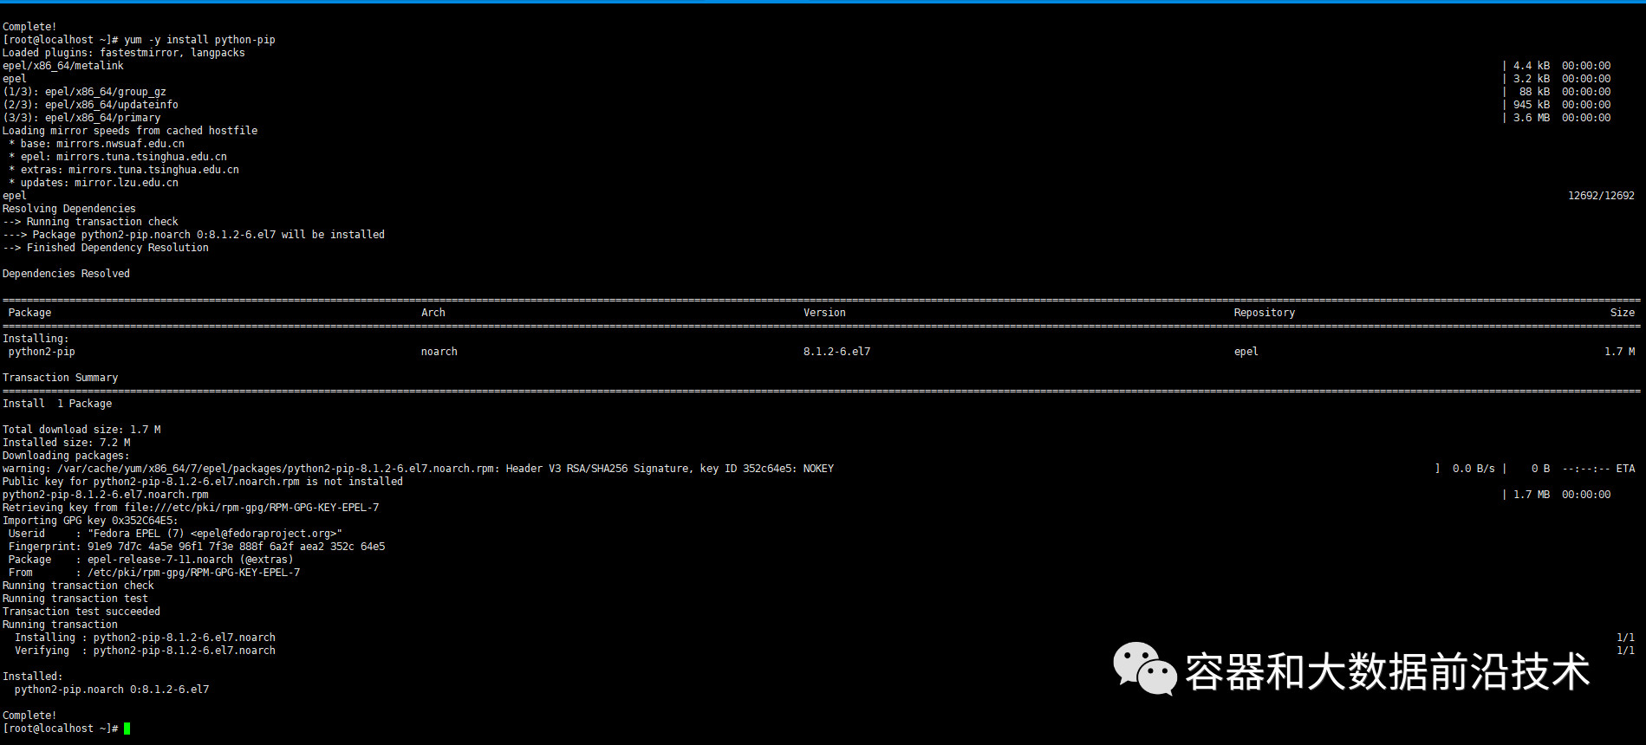Click the 'epel: mirrors.tuna.tsinghua.edu.cn' mirror line
Image resolution: width=1646 pixels, height=745 pixels.
[118, 157]
